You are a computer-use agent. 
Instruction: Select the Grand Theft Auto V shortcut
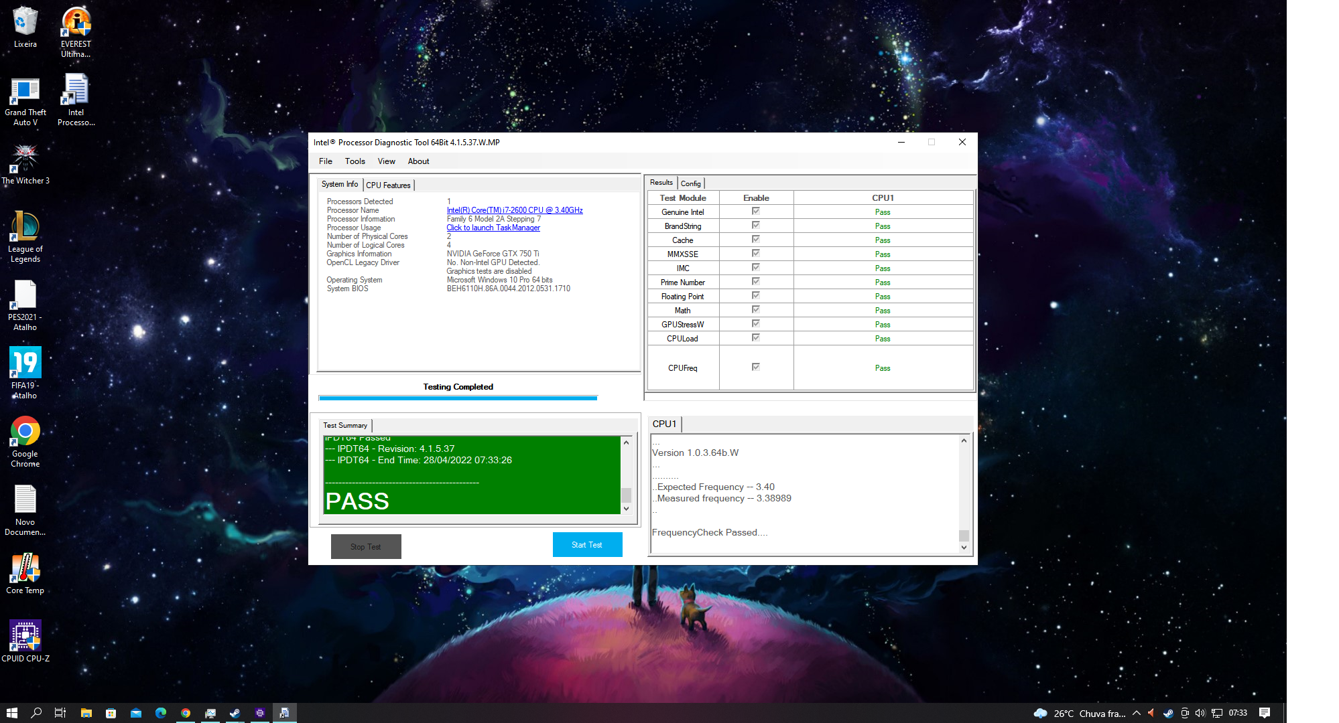point(25,100)
